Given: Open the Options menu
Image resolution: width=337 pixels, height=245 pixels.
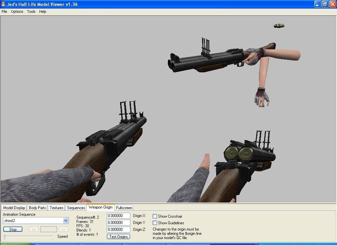Looking at the screenshot, I should (x=17, y=12).
